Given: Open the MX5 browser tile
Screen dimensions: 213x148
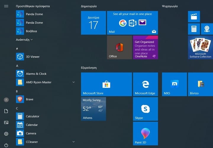Looking at the screenshot, I should coord(175,84).
